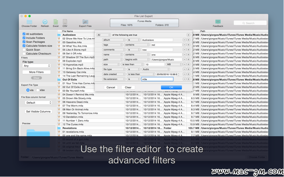
Task: Confirm filters with the OK button
Action: point(171,87)
